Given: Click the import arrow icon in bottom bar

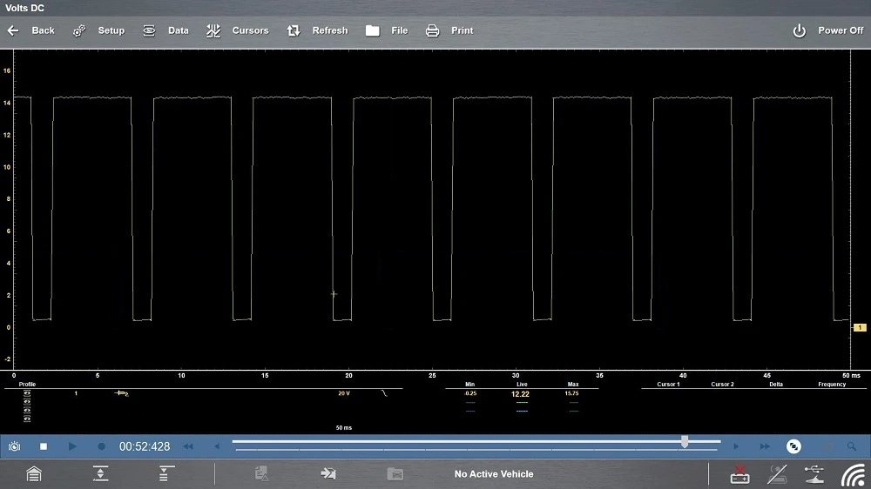Looking at the screenshot, I should coord(328,474).
